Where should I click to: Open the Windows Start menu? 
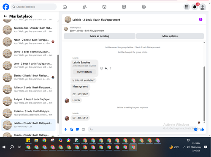(4, 147)
